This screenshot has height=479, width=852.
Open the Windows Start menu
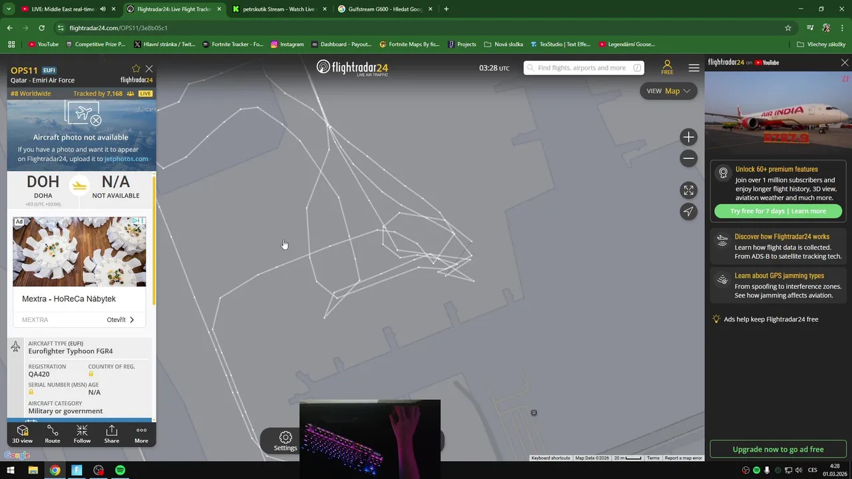[x=11, y=470]
